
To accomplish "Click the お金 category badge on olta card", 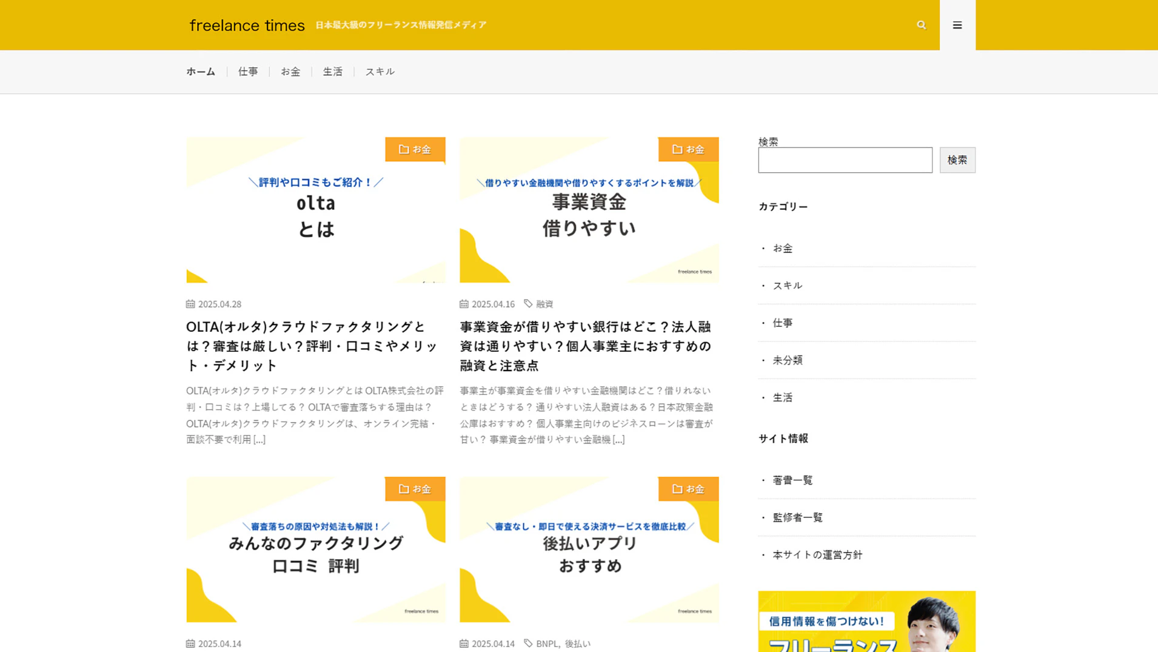I will click(415, 149).
